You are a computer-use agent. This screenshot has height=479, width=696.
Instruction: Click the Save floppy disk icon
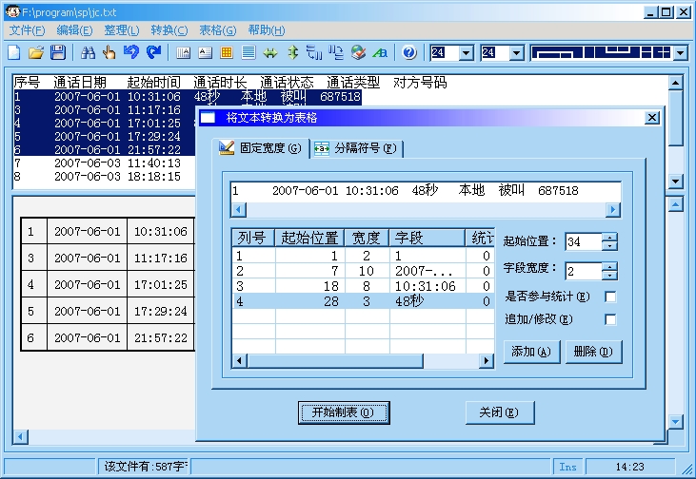click(58, 52)
